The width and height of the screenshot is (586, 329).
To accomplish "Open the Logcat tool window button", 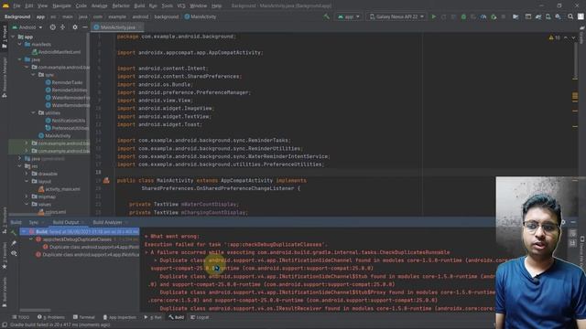I will [x=200, y=317].
